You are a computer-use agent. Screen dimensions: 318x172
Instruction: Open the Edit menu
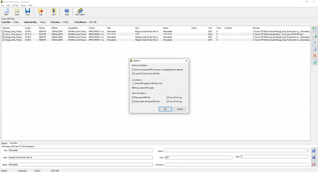(x=8, y=5)
